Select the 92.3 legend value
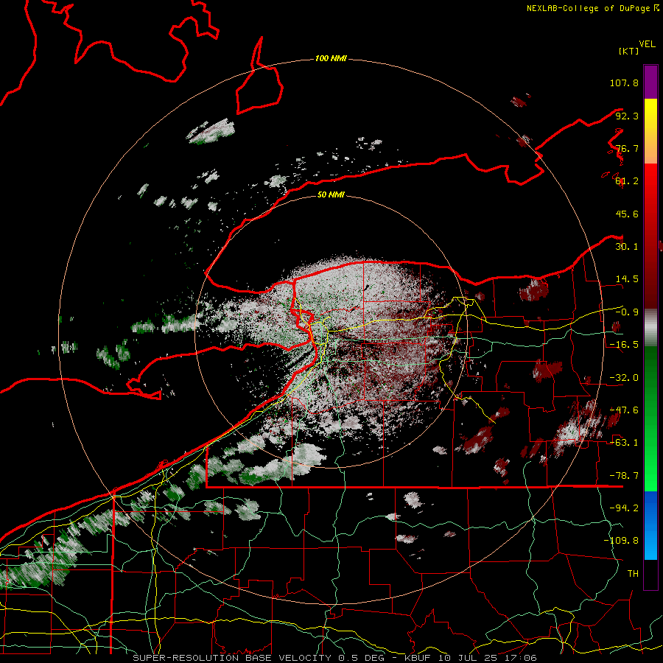This screenshot has width=663, height=663. coord(627,116)
